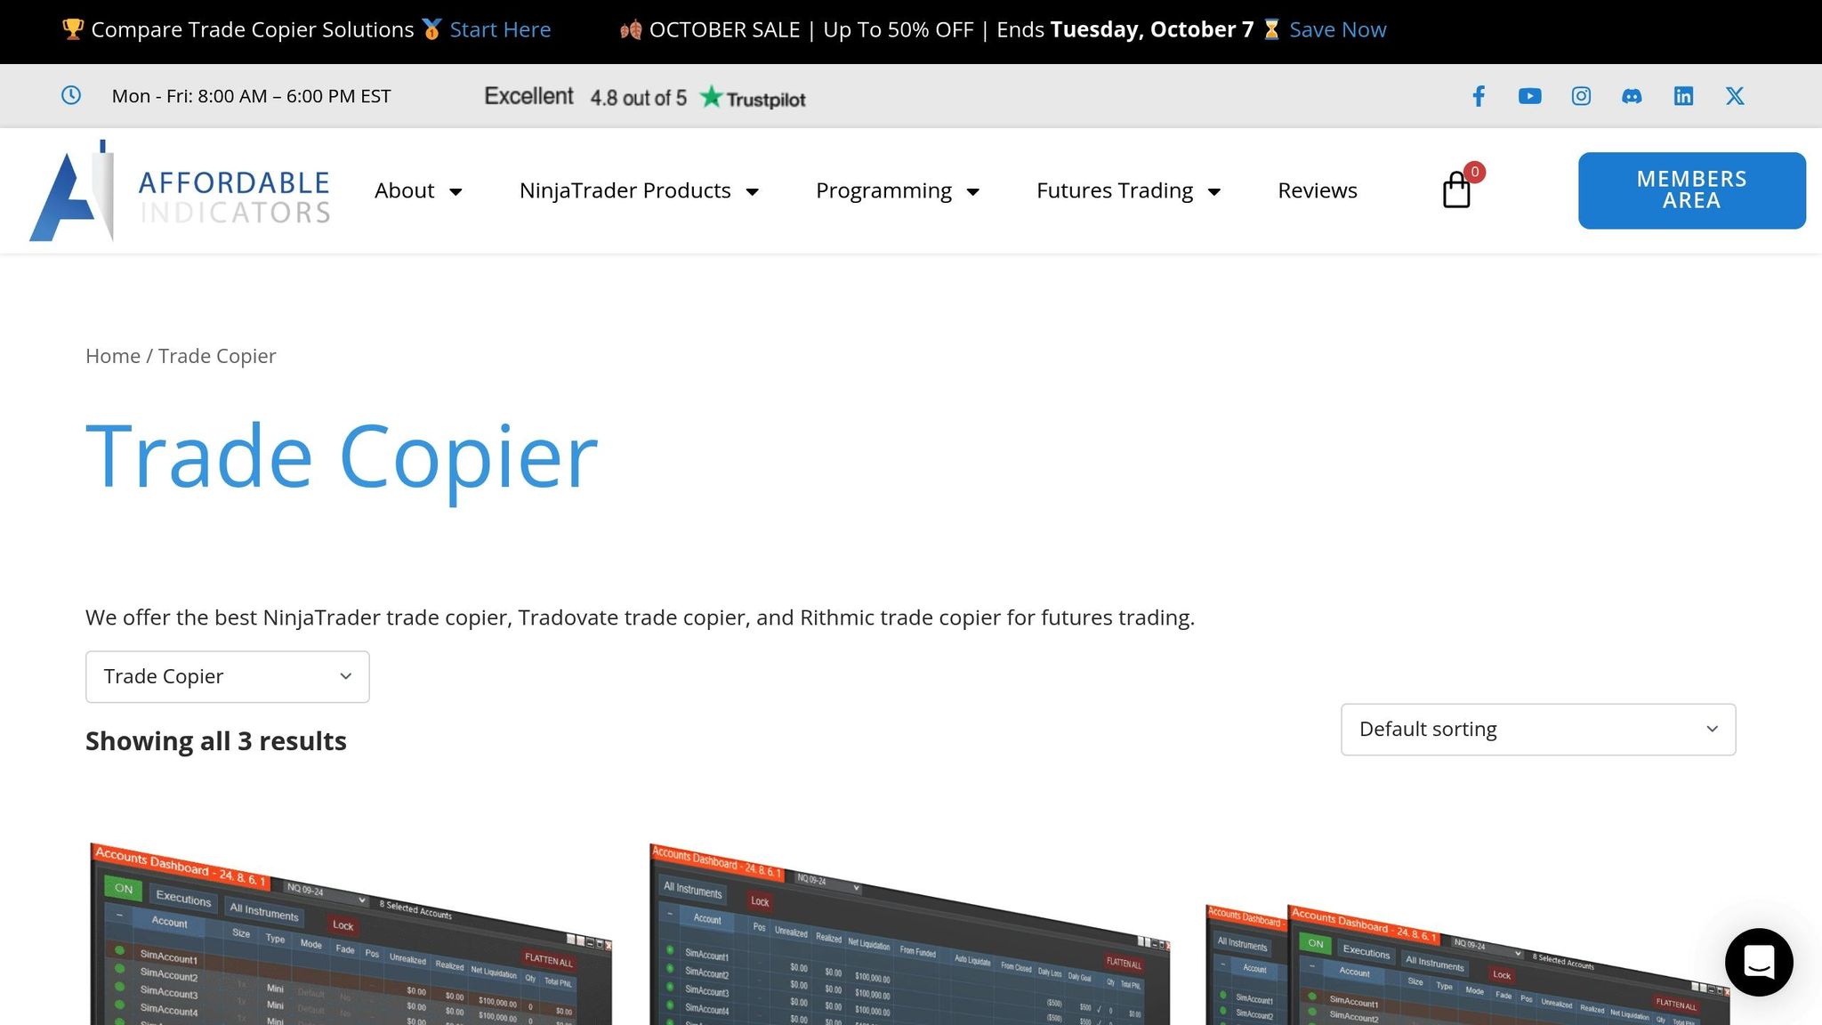Open the YouTube channel icon
Screen dimensions: 1822x1025
click(1529, 96)
